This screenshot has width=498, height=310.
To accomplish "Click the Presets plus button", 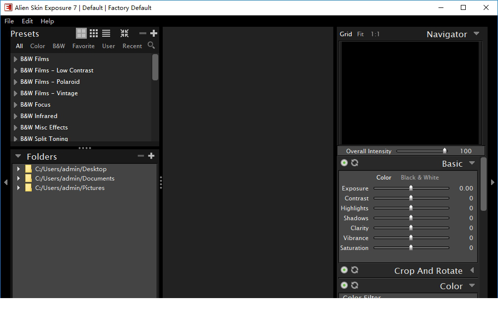I will (154, 33).
